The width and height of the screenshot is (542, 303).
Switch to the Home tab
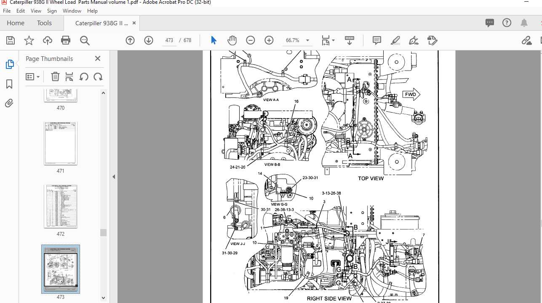tap(16, 23)
